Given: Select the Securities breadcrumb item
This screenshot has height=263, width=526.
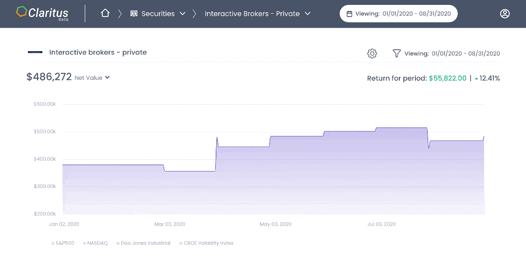Looking at the screenshot, I should 158,14.
